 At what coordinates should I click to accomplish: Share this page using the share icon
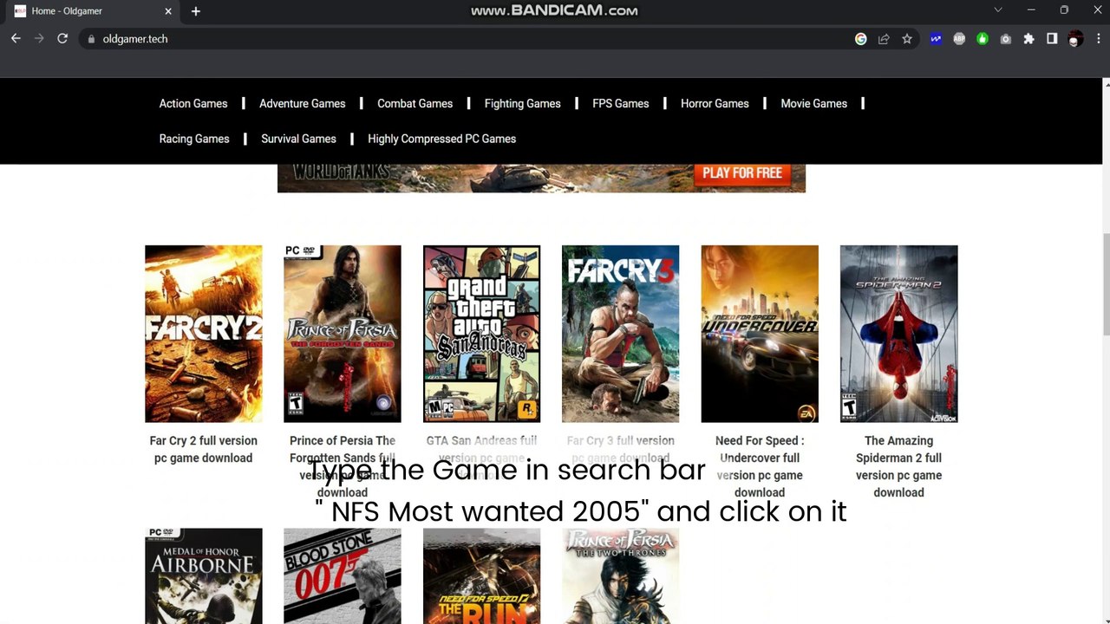(884, 39)
